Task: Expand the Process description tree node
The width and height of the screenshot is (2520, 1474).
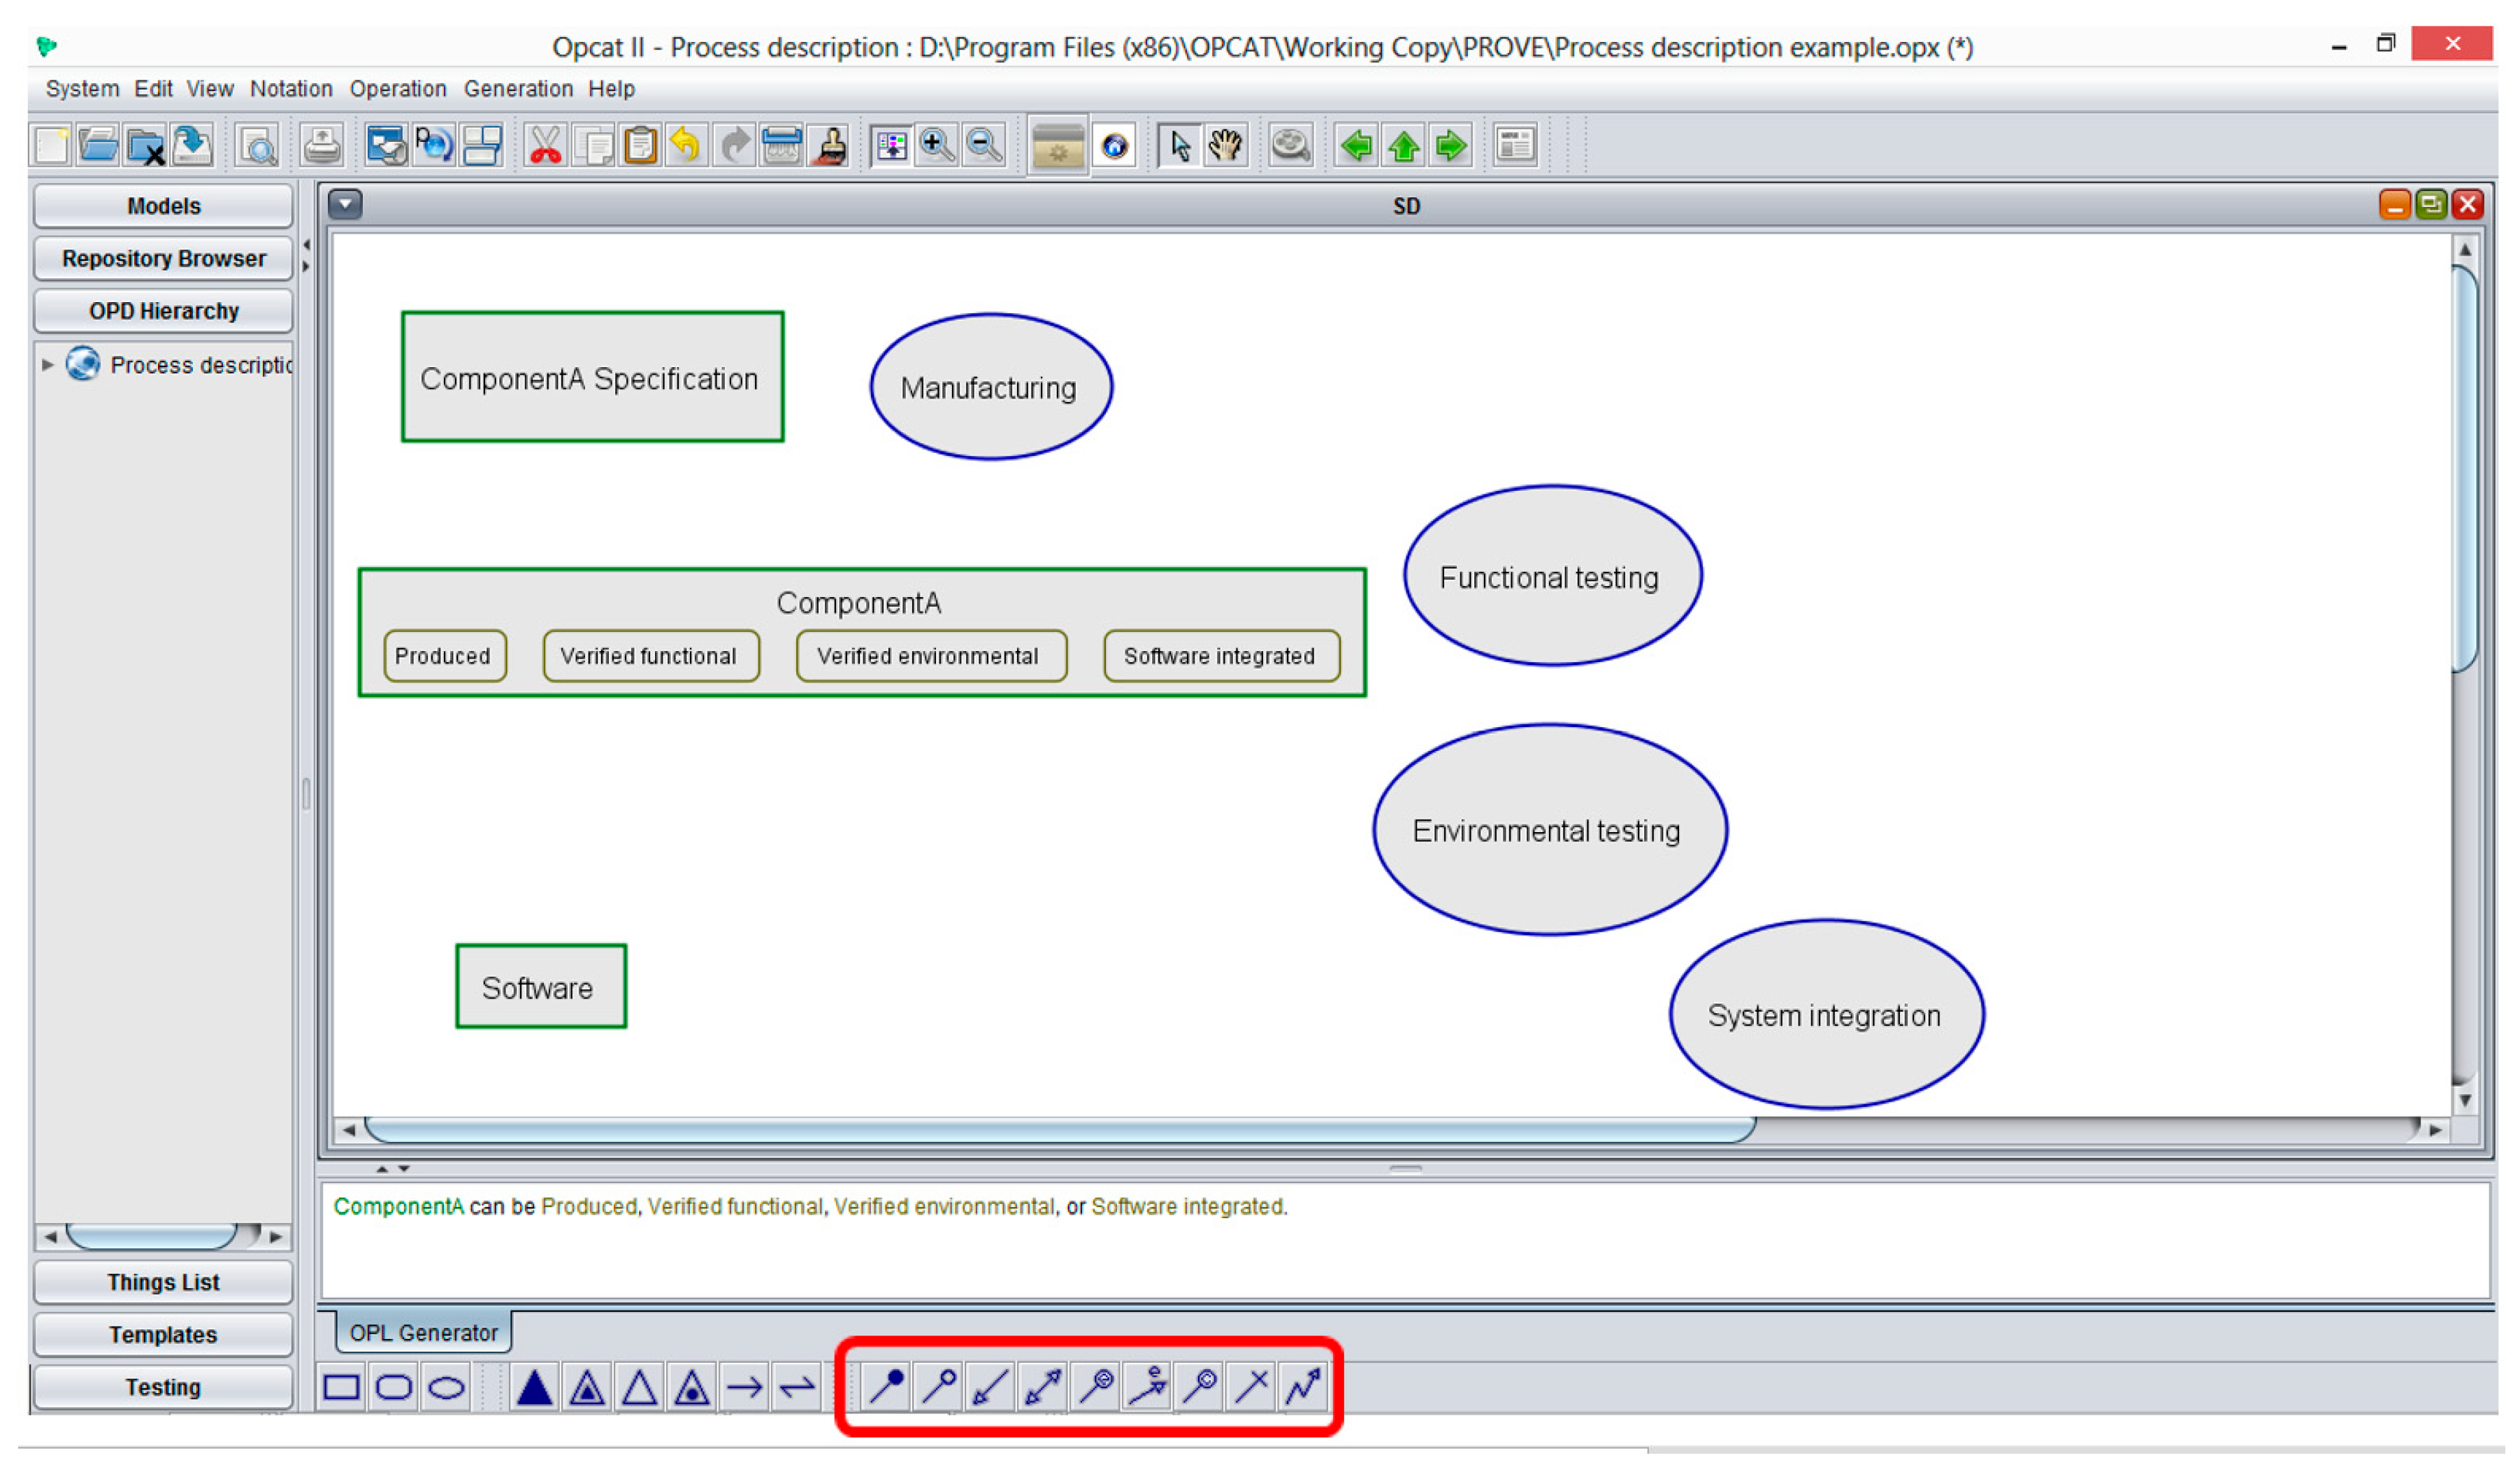Action: pos(47,365)
